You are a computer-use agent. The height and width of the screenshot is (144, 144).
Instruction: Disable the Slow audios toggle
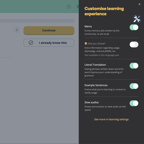tap(134, 103)
